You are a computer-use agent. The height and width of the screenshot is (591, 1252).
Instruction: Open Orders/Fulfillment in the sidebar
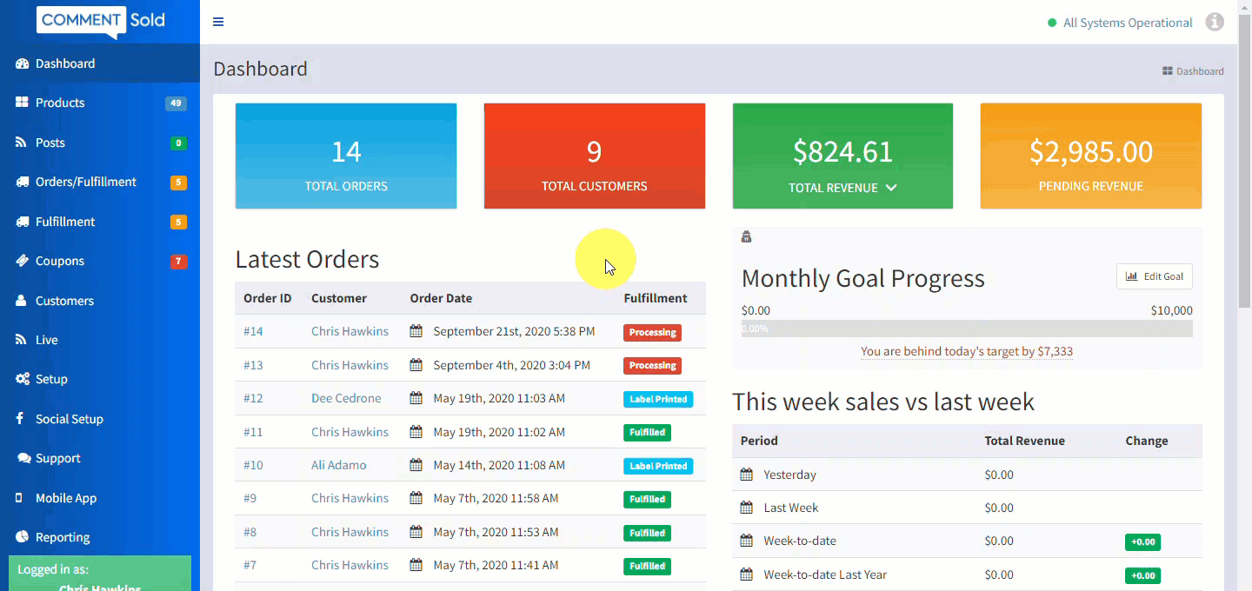point(85,182)
